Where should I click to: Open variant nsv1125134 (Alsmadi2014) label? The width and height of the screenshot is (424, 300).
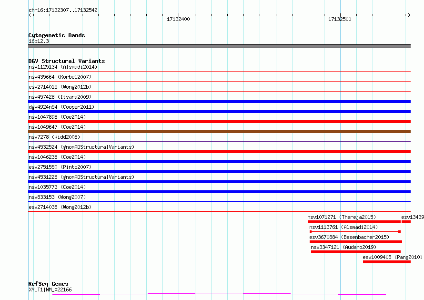[x=63, y=67]
